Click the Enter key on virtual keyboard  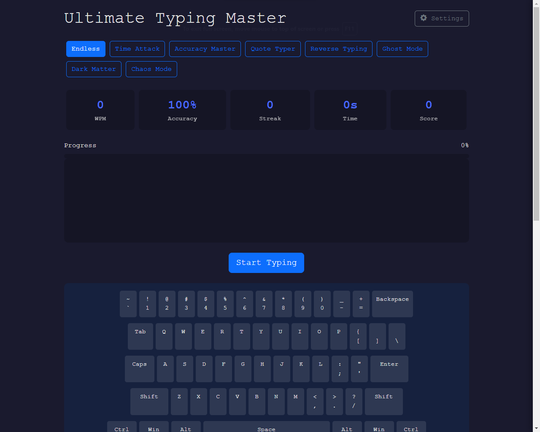coord(389,369)
